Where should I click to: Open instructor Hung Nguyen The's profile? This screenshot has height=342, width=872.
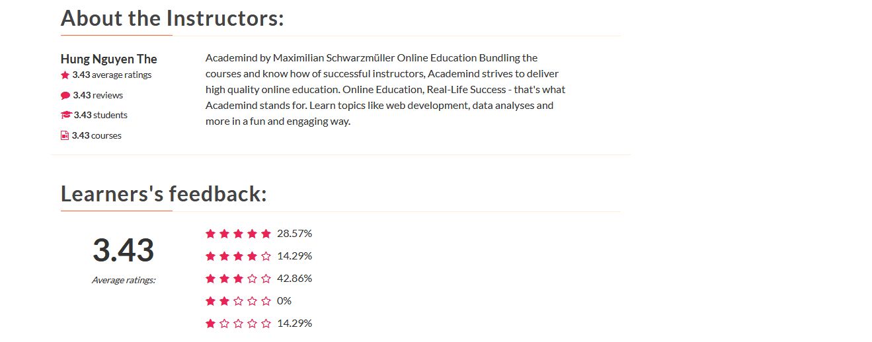[x=109, y=59]
